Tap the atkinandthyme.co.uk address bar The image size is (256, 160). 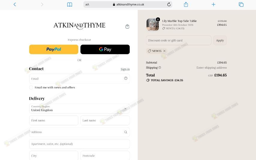(x=128, y=4)
